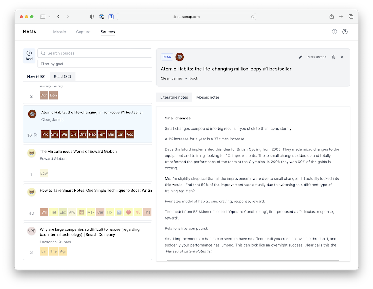Viewport: 373px width, 289px height.
Task: Close the source detail panel
Action: (x=342, y=57)
